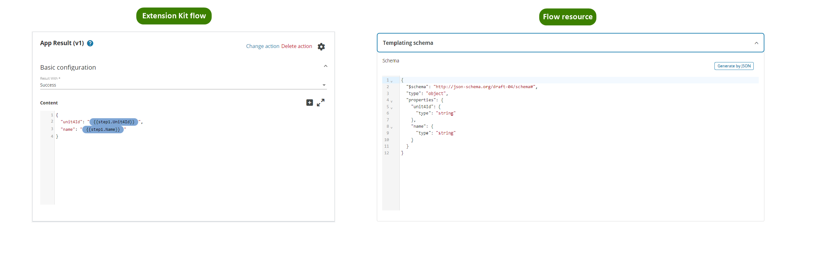Collapse the Basic configuration section
The width and height of the screenshot is (814, 254).
coord(325,66)
